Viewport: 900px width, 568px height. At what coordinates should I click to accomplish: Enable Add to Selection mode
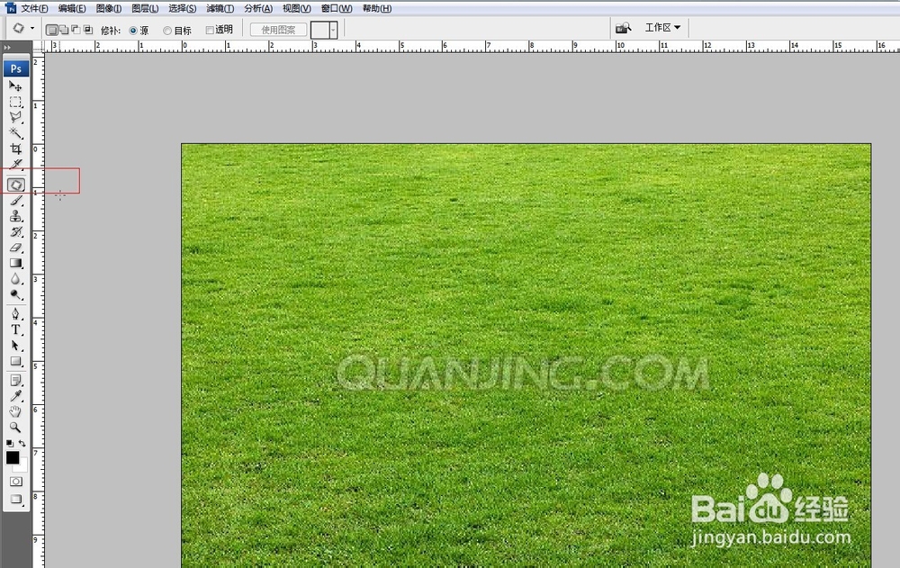[x=64, y=30]
